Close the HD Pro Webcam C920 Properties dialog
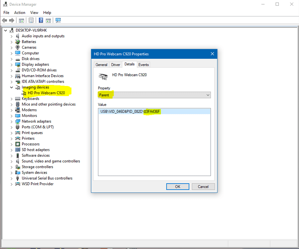The width and height of the screenshot is (299, 249). coord(212,54)
